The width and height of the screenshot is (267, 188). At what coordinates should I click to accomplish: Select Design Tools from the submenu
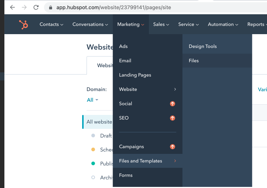pos(202,46)
